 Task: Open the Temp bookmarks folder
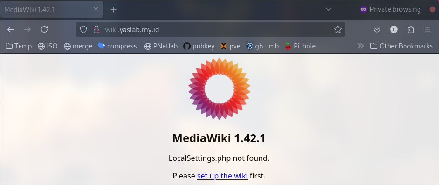click(19, 46)
